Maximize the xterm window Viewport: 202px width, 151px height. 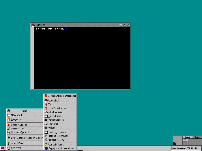[x=124, y=25]
